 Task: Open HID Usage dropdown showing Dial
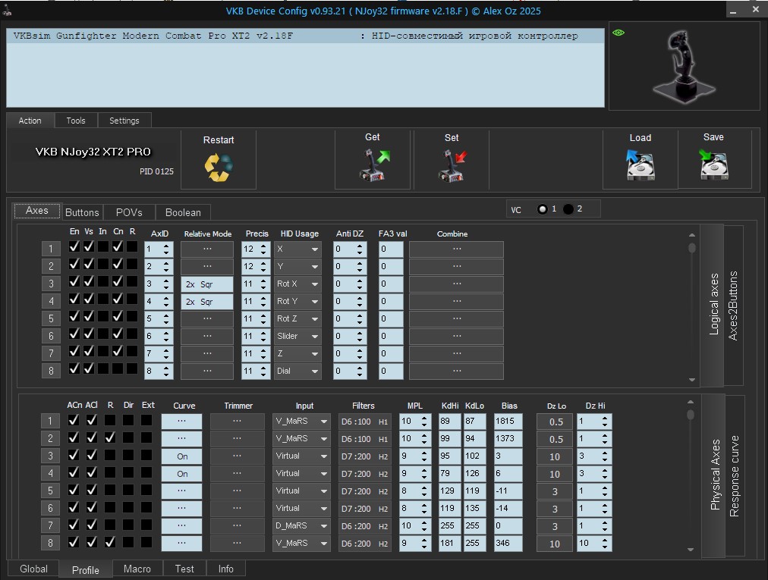pyautogui.click(x=297, y=371)
